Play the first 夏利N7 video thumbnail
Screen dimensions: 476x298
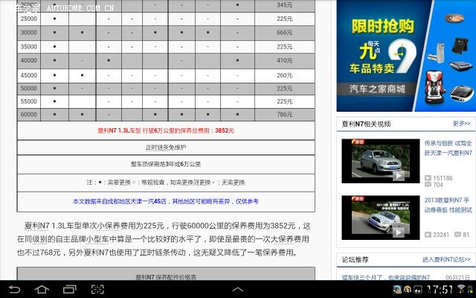tap(378, 161)
